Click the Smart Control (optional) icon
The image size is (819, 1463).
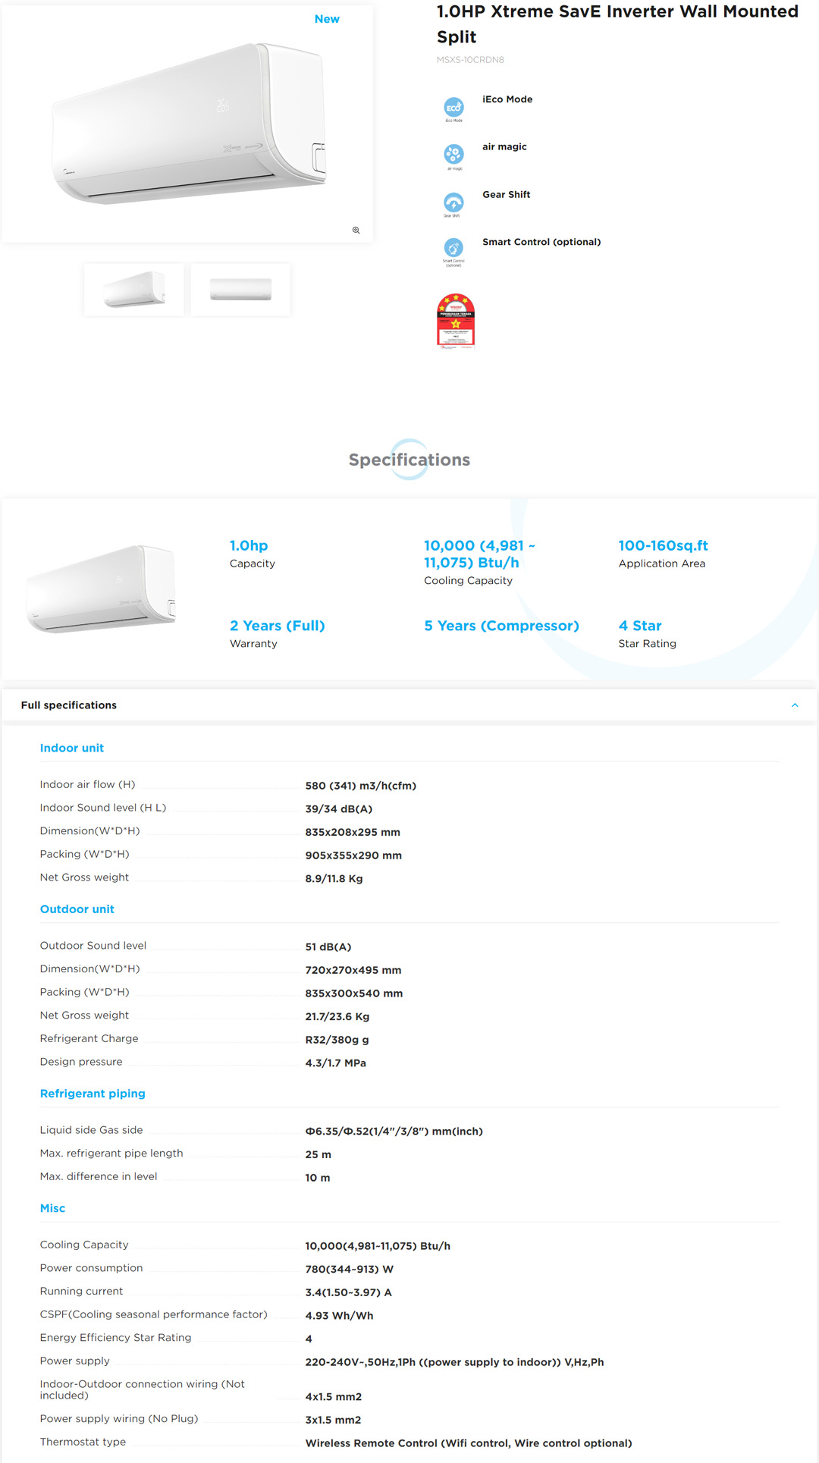click(453, 248)
